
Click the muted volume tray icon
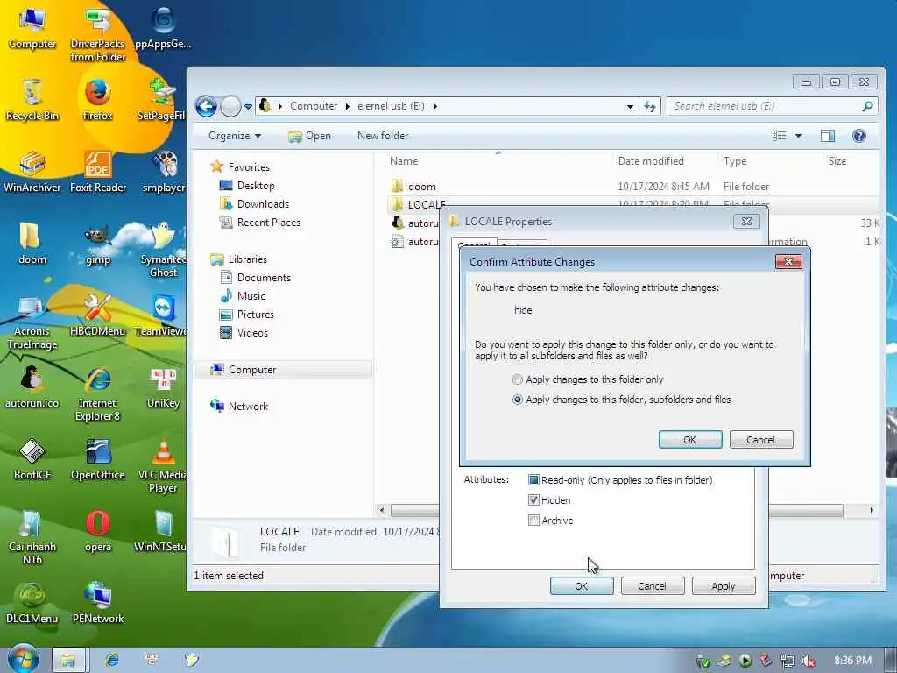[x=809, y=661]
